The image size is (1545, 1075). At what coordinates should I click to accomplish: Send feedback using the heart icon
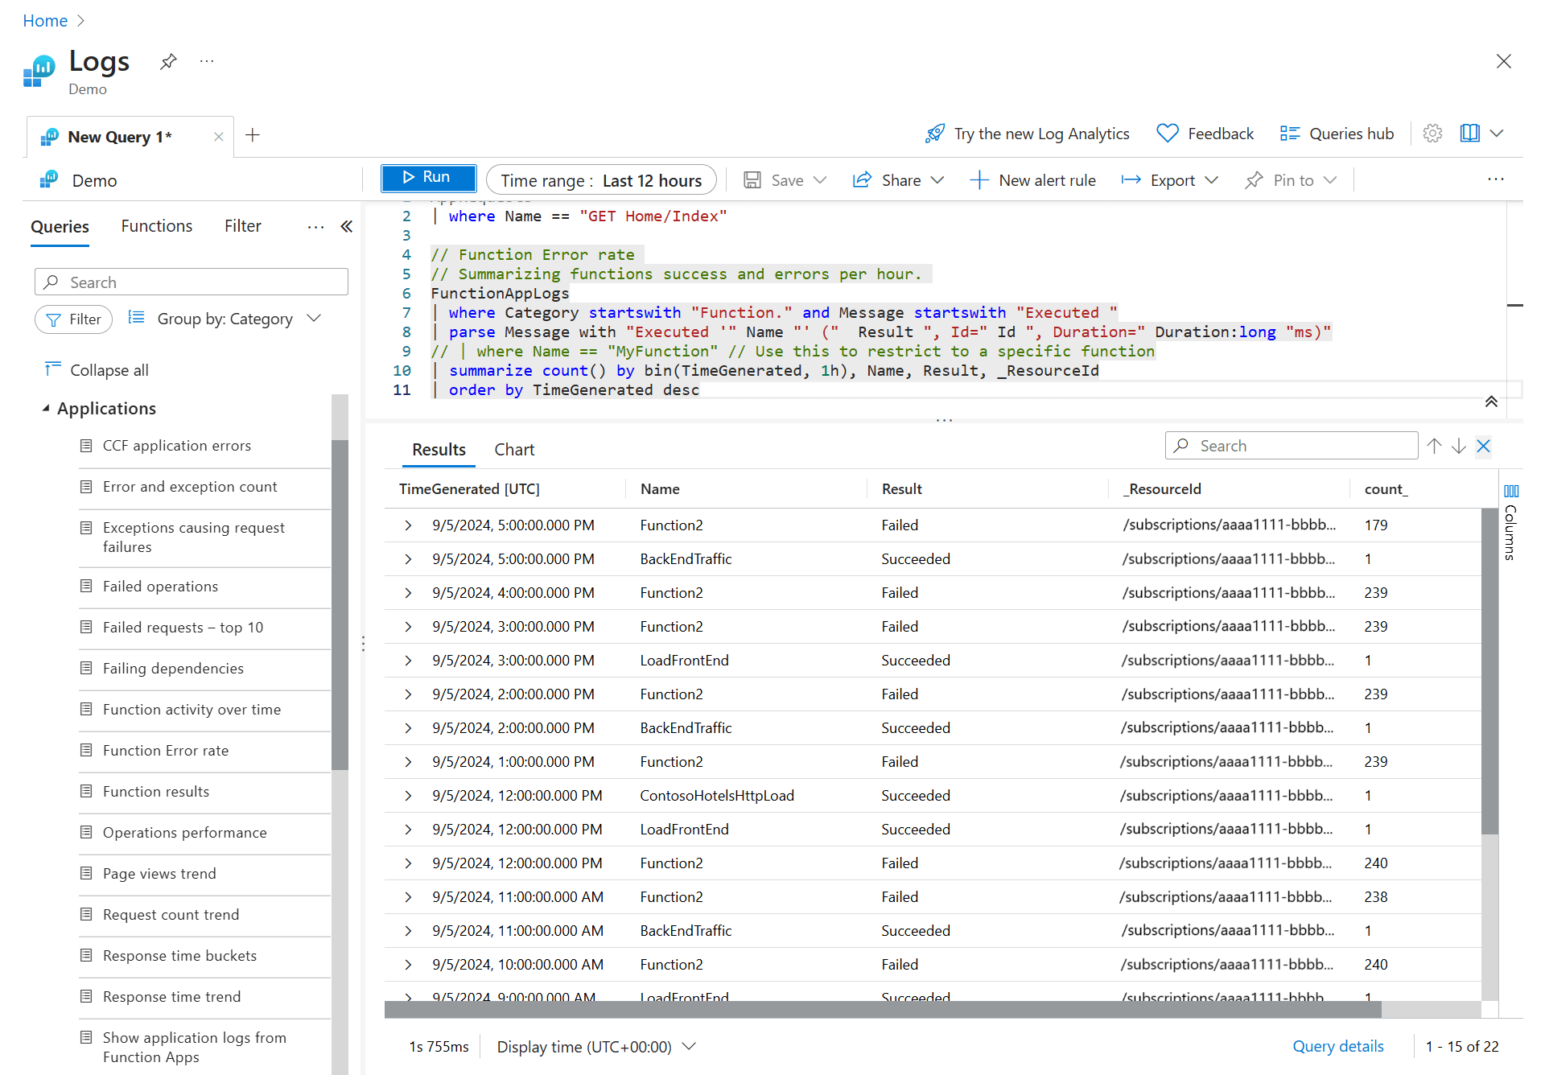[1205, 133]
